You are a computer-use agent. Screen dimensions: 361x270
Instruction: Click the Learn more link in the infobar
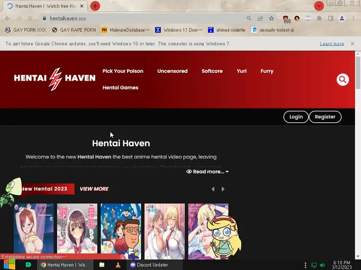332,44
